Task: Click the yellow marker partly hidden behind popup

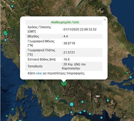Action: tap(20, 55)
